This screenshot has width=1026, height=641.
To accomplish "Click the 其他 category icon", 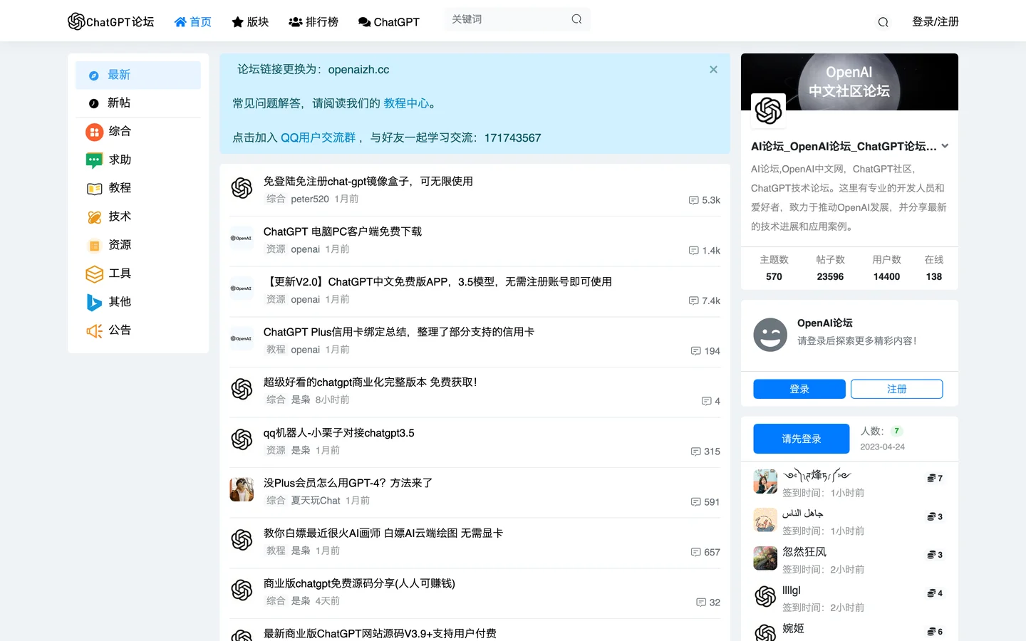I will tap(94, 302).
